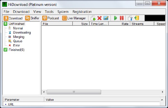Viewport: 168px width, 108px height.
Task: Sort by the Size column header
Action: [81, 24]
